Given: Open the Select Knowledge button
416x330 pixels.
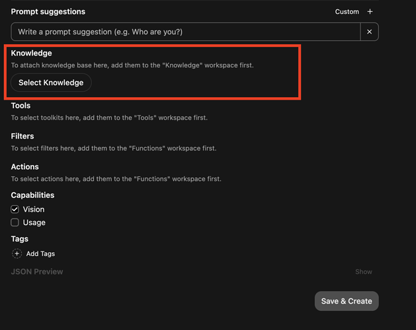Looking at the screenshot, I should click(51, 82).
